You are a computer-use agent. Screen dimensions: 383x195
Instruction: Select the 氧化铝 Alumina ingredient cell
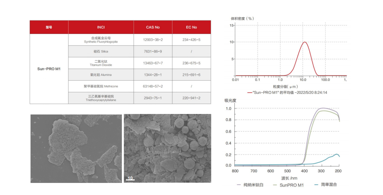(x=101, y=75)
